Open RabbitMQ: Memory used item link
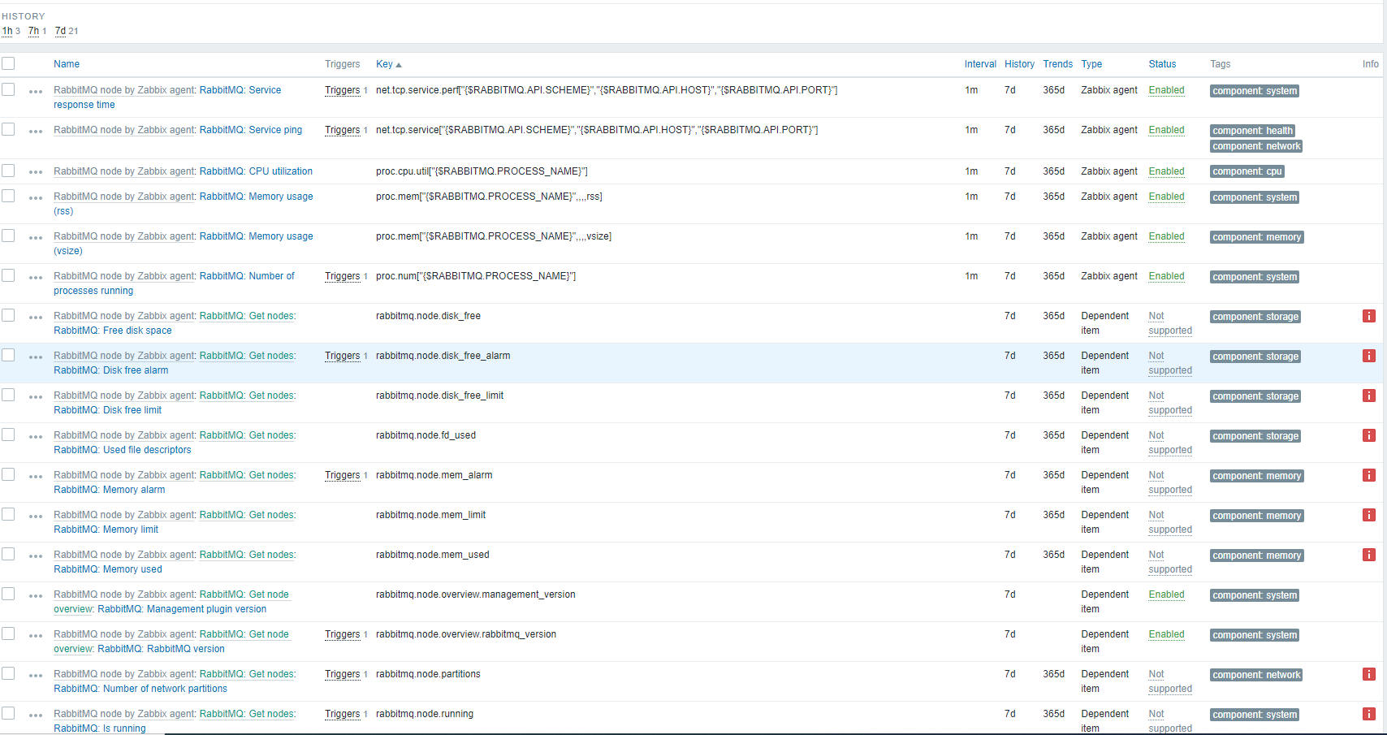This screenshot has width=1387, height=735. pos(132,569)
